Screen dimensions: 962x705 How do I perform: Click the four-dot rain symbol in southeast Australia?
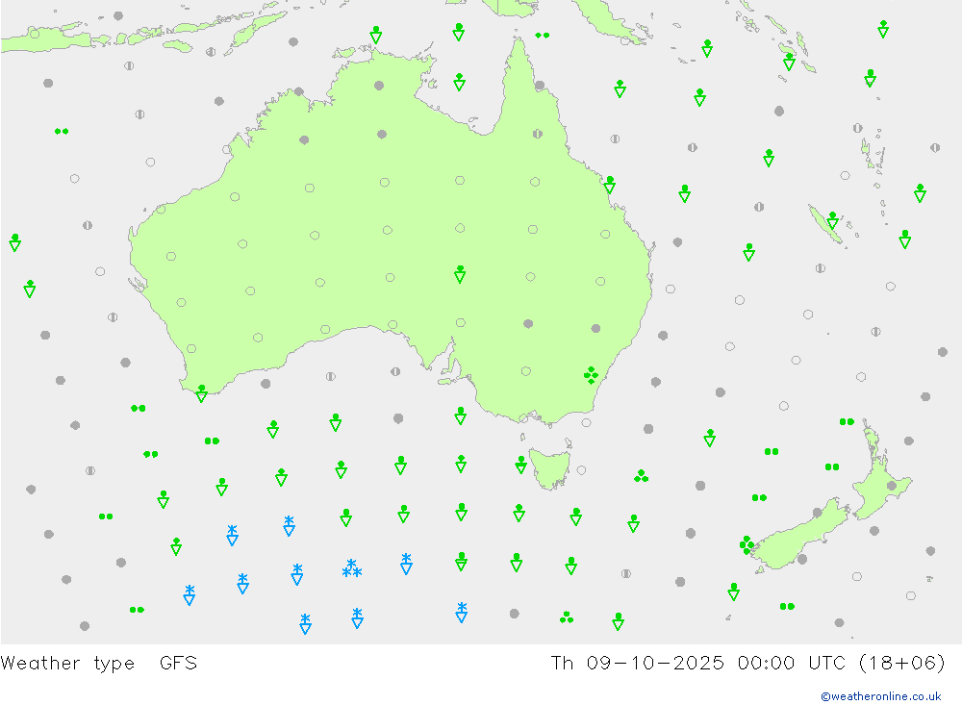tap(591, 375)
